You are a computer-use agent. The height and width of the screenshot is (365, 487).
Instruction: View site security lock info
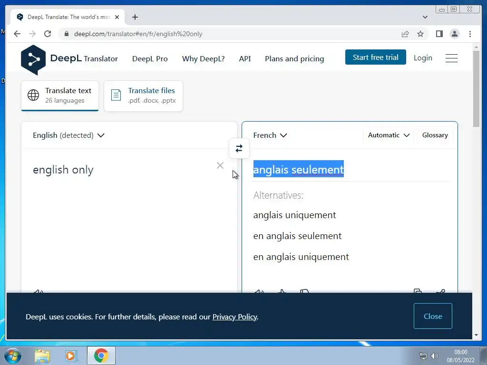pos(67,34)
